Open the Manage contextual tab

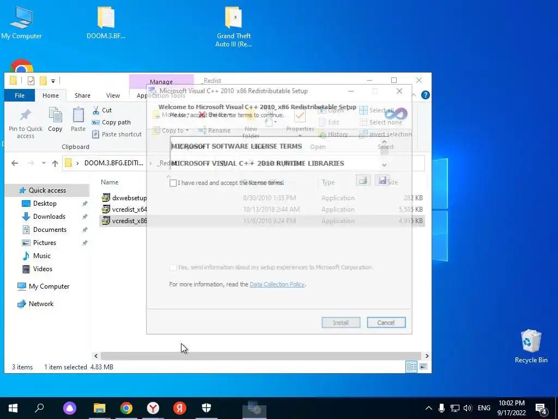(161, 82)
